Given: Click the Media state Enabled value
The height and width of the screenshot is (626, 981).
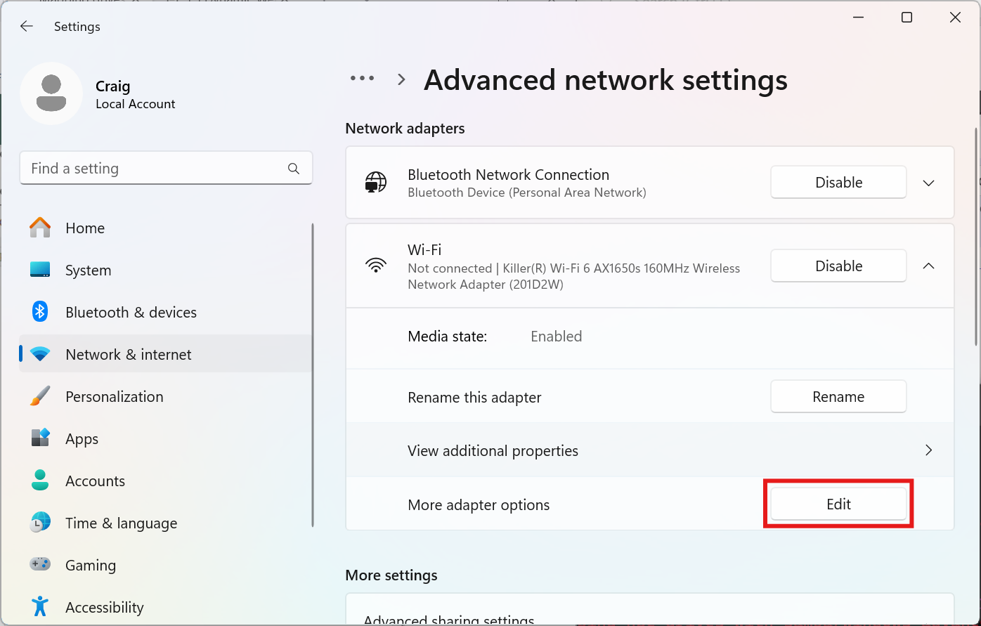Looking at the screenshot, I should click(557, 337).
